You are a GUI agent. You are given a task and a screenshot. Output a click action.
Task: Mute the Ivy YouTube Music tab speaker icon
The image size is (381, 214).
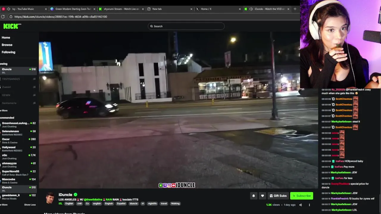point(8,9)
